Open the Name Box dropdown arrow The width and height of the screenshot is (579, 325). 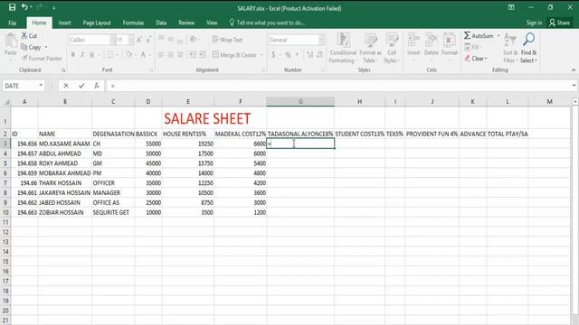(x=41, y=86)
